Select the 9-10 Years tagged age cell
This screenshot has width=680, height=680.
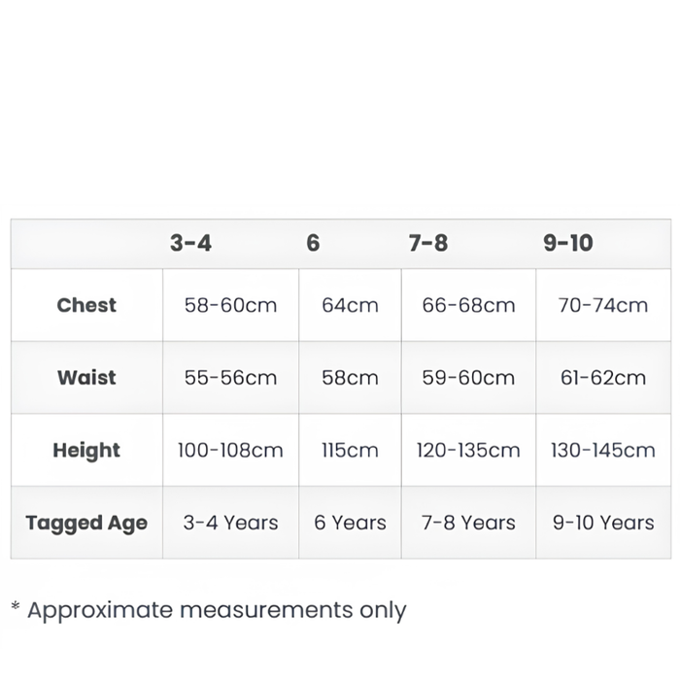[x=603, y=523]
